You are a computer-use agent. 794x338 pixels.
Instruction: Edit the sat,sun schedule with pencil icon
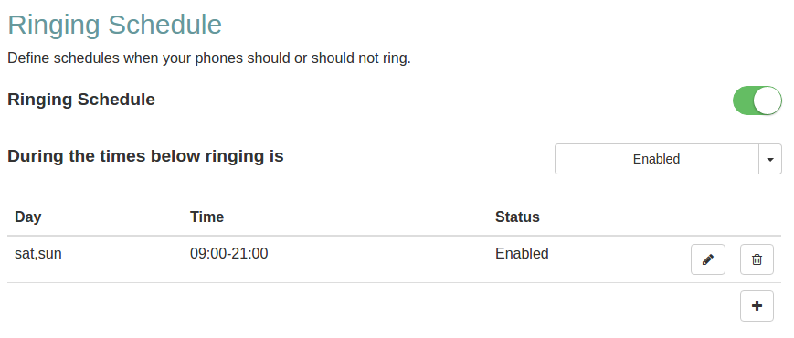pos(707,259)
